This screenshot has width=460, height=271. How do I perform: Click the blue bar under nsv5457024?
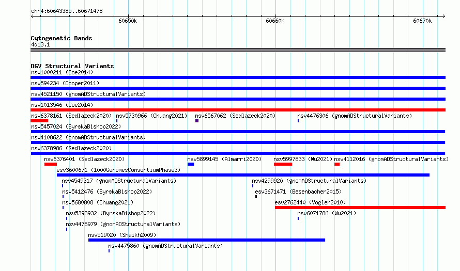pos(238,132)
